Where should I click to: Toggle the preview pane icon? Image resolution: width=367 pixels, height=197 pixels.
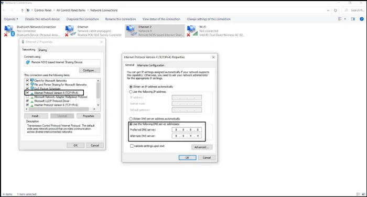click(x=353, y=19)
